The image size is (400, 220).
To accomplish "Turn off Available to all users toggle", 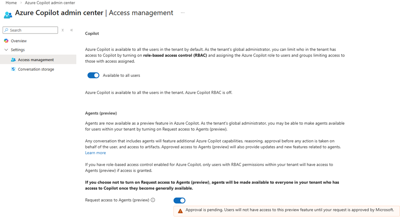I will [93, 75].
